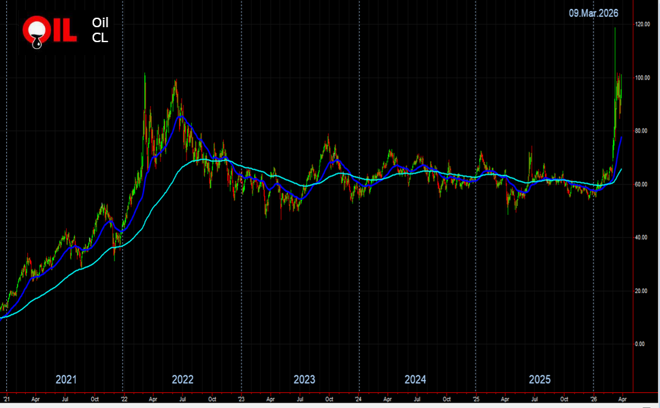
Task: Select the CL ticker symbol text
Action: tap(100, 37)
